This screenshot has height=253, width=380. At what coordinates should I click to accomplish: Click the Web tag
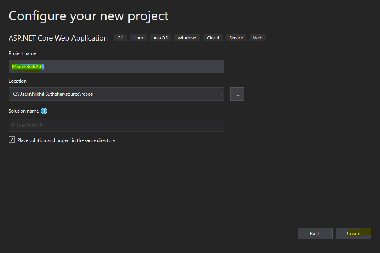point(258,38)
